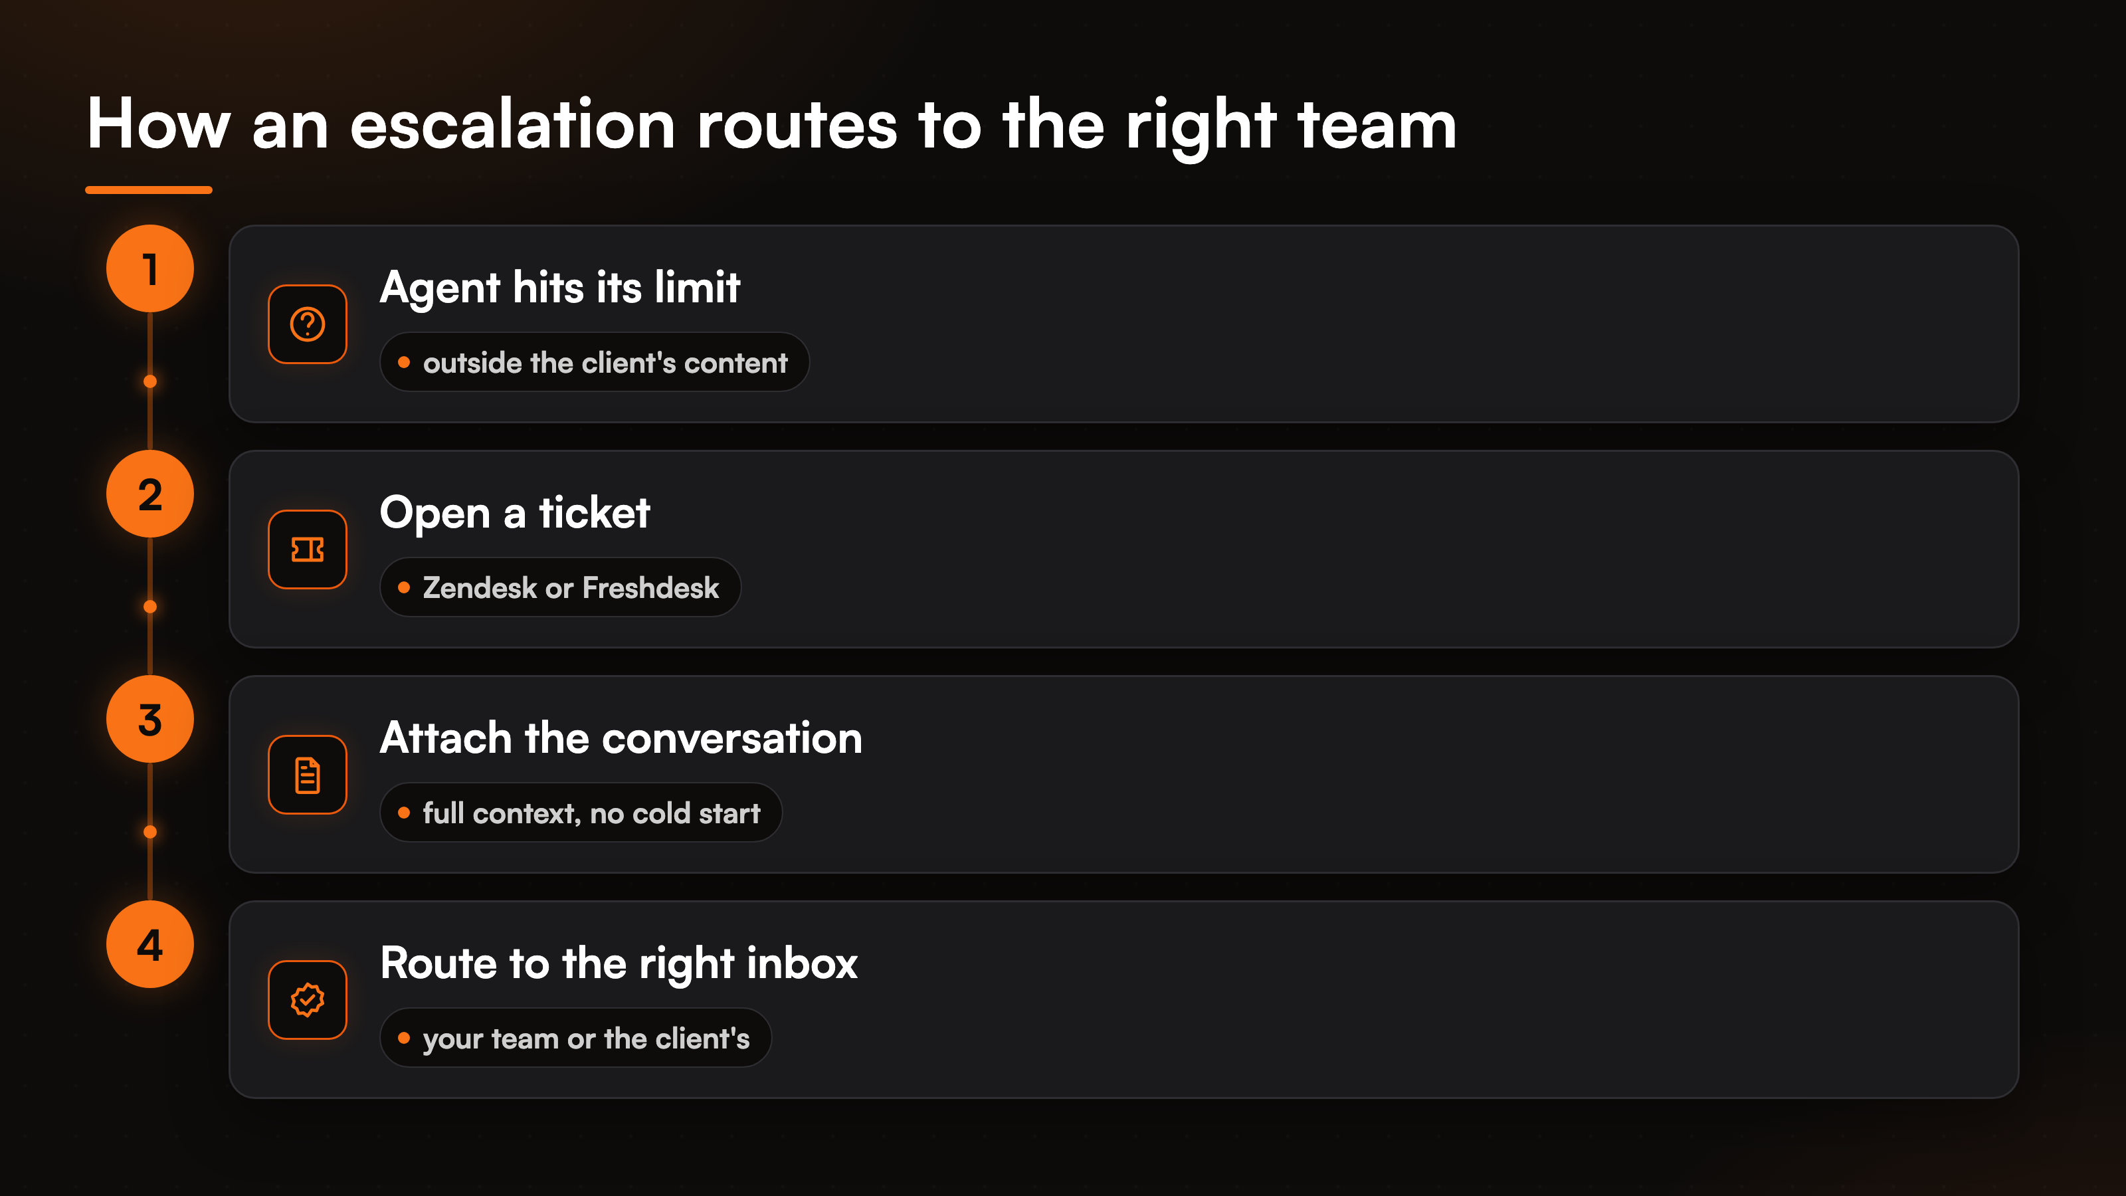Click the verified badge icon in step four
The width and height of the screenshot is (2126, 1196).
pos(307,999)
